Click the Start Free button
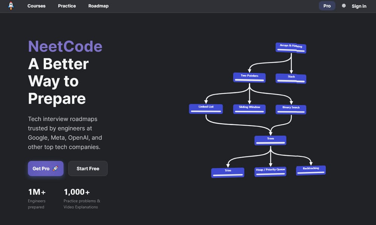This screenshot has height=225, width=376. click(88, 169)
